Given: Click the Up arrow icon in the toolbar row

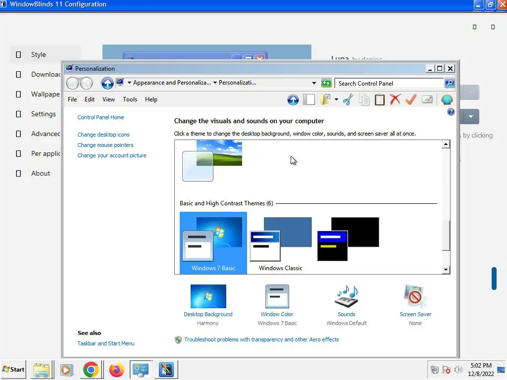Looking at the screenshot, I should coord(293,99).
